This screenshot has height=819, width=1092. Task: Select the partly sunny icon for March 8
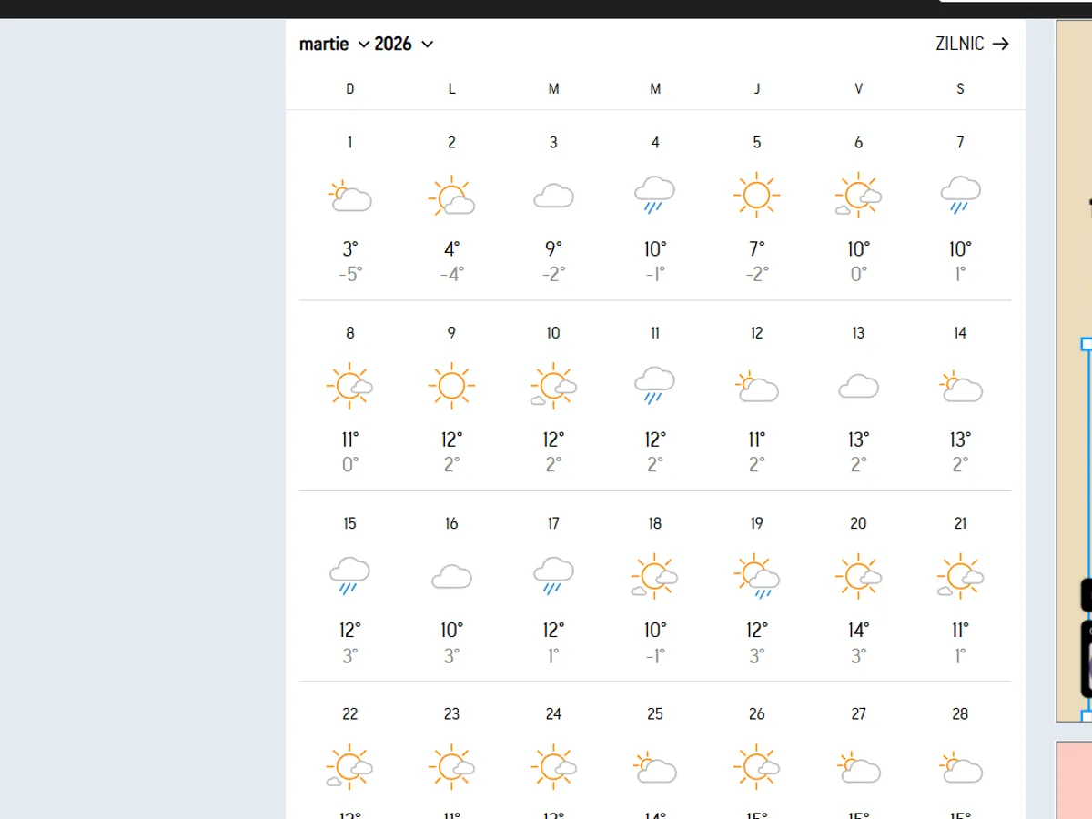(x=349, y=384)
